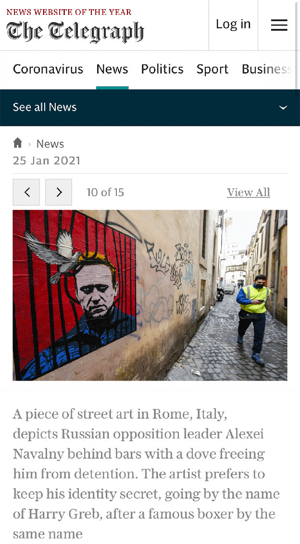Screen dimensions: 300x544
Task: Open the hamburger menu icon
Action: point(279,25)
